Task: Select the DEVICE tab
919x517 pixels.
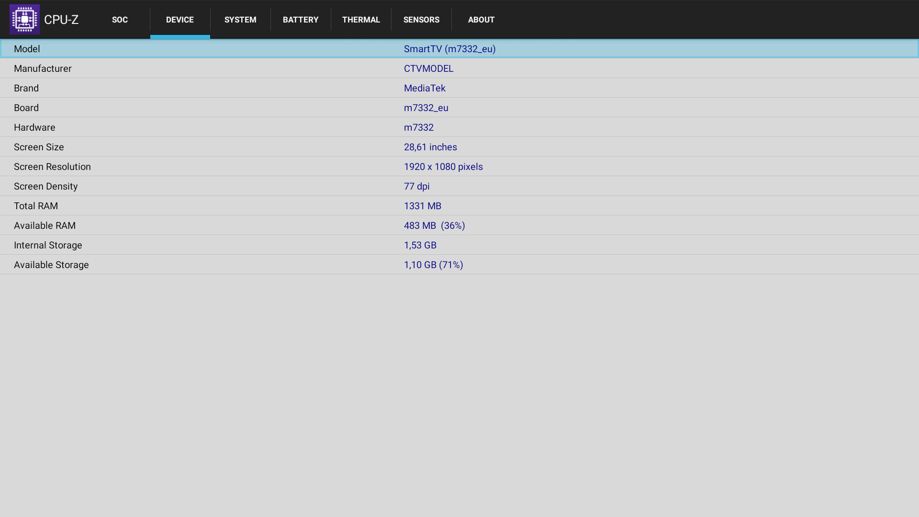Action: tap(180, 20)
